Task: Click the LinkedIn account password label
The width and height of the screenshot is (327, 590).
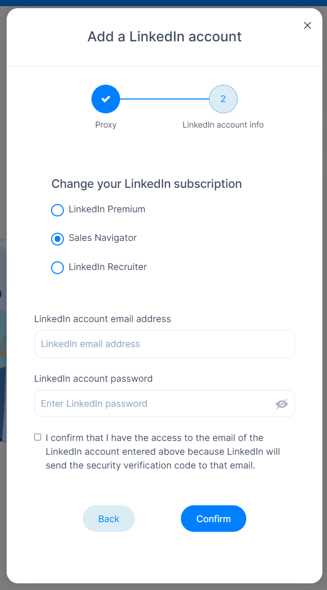Action: coord(94,379)
